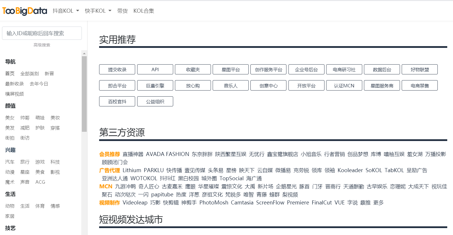Image resolution: width=453 pixels, height=235 pixels.
Task: Open the AVADA FASHION resource link
Action: click(x=167, y=154)
